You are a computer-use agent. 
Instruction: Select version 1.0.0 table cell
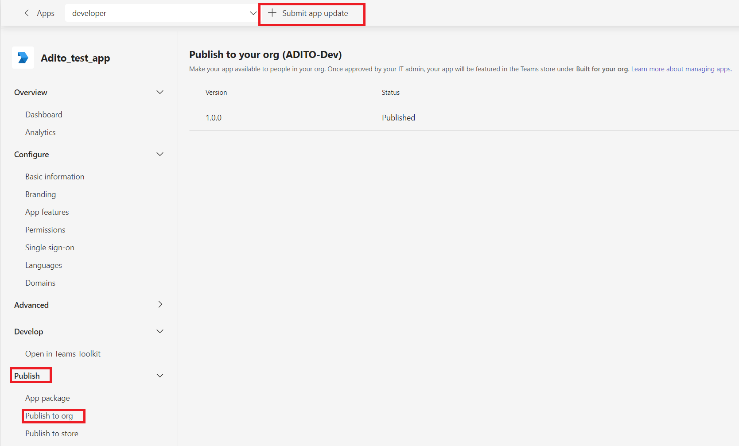pos(214,117)
